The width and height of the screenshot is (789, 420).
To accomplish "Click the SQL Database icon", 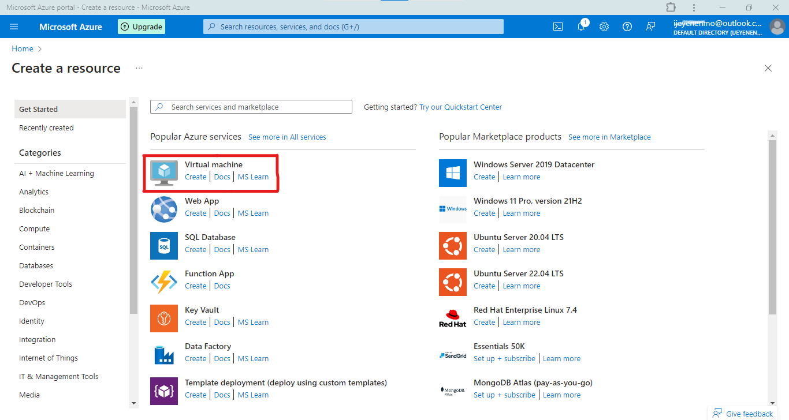I will (x=164, y=245).
